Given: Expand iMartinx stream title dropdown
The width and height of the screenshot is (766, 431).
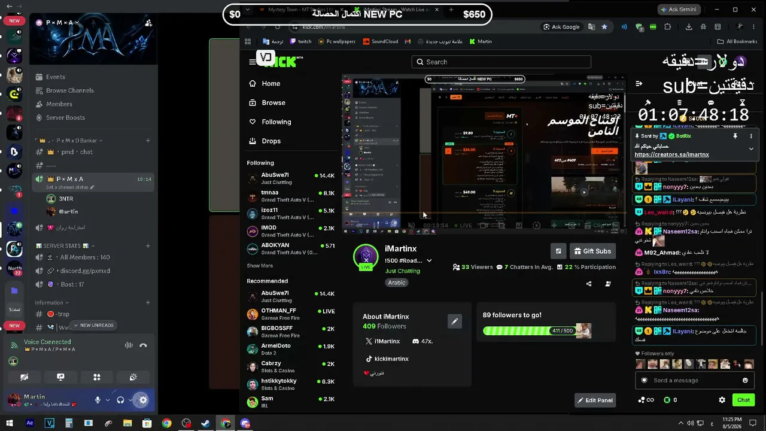Looking at the screenshot, I should 429,261.
